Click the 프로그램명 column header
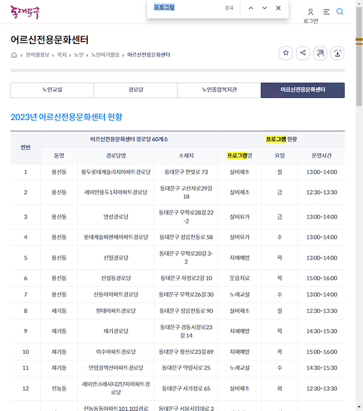The image size is (363, 411). pyautogui.click(x=240, y=156)
